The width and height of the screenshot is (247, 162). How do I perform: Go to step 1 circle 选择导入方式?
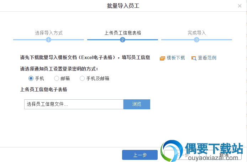click(48, 40)
